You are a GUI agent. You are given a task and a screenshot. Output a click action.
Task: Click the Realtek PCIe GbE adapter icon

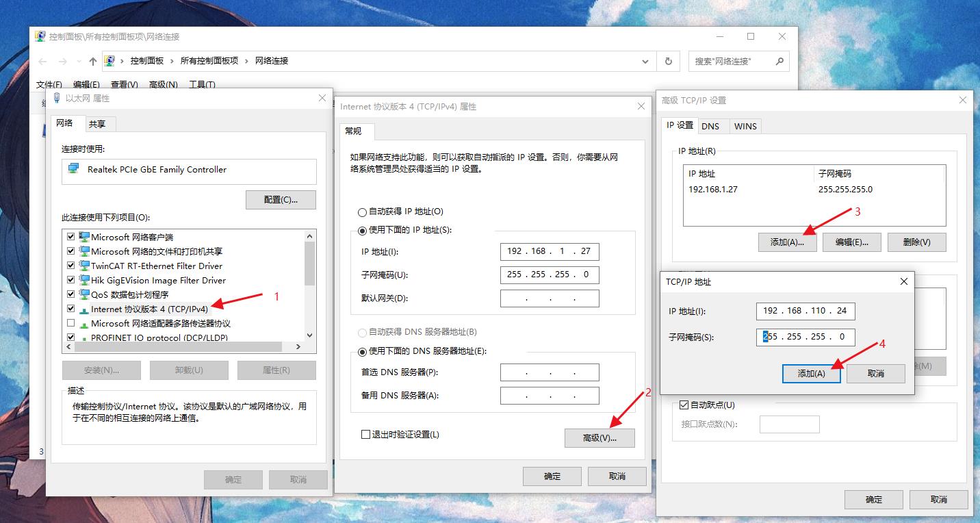(73, 168)
